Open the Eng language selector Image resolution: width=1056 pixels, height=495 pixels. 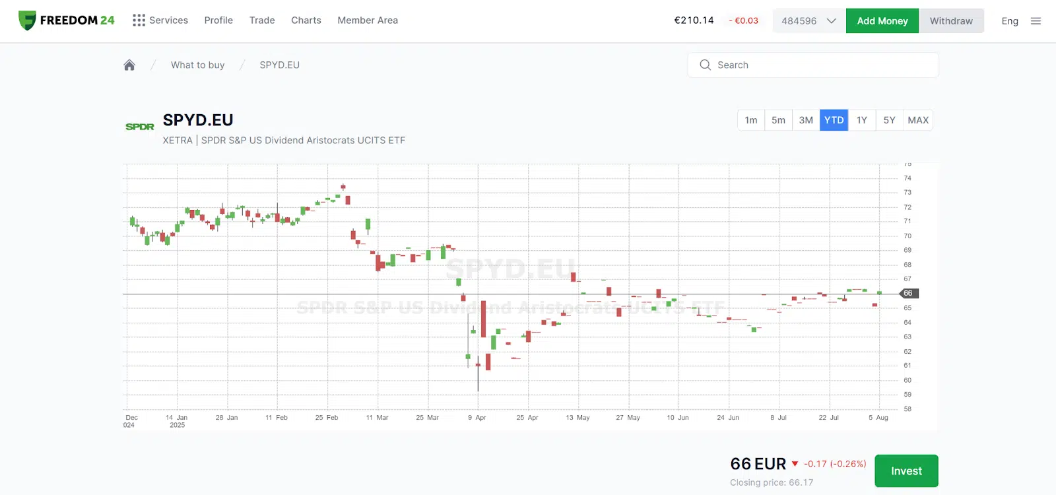1009,21
